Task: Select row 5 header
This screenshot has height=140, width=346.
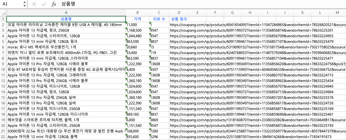Action: (3, 41)
